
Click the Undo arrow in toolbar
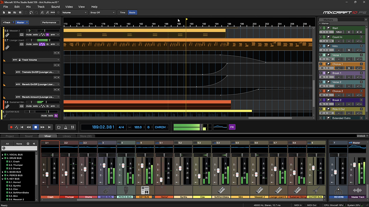point(31,13)
